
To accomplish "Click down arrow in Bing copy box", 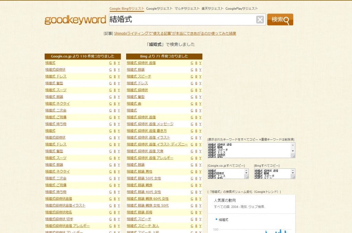I will pos(293,173).
